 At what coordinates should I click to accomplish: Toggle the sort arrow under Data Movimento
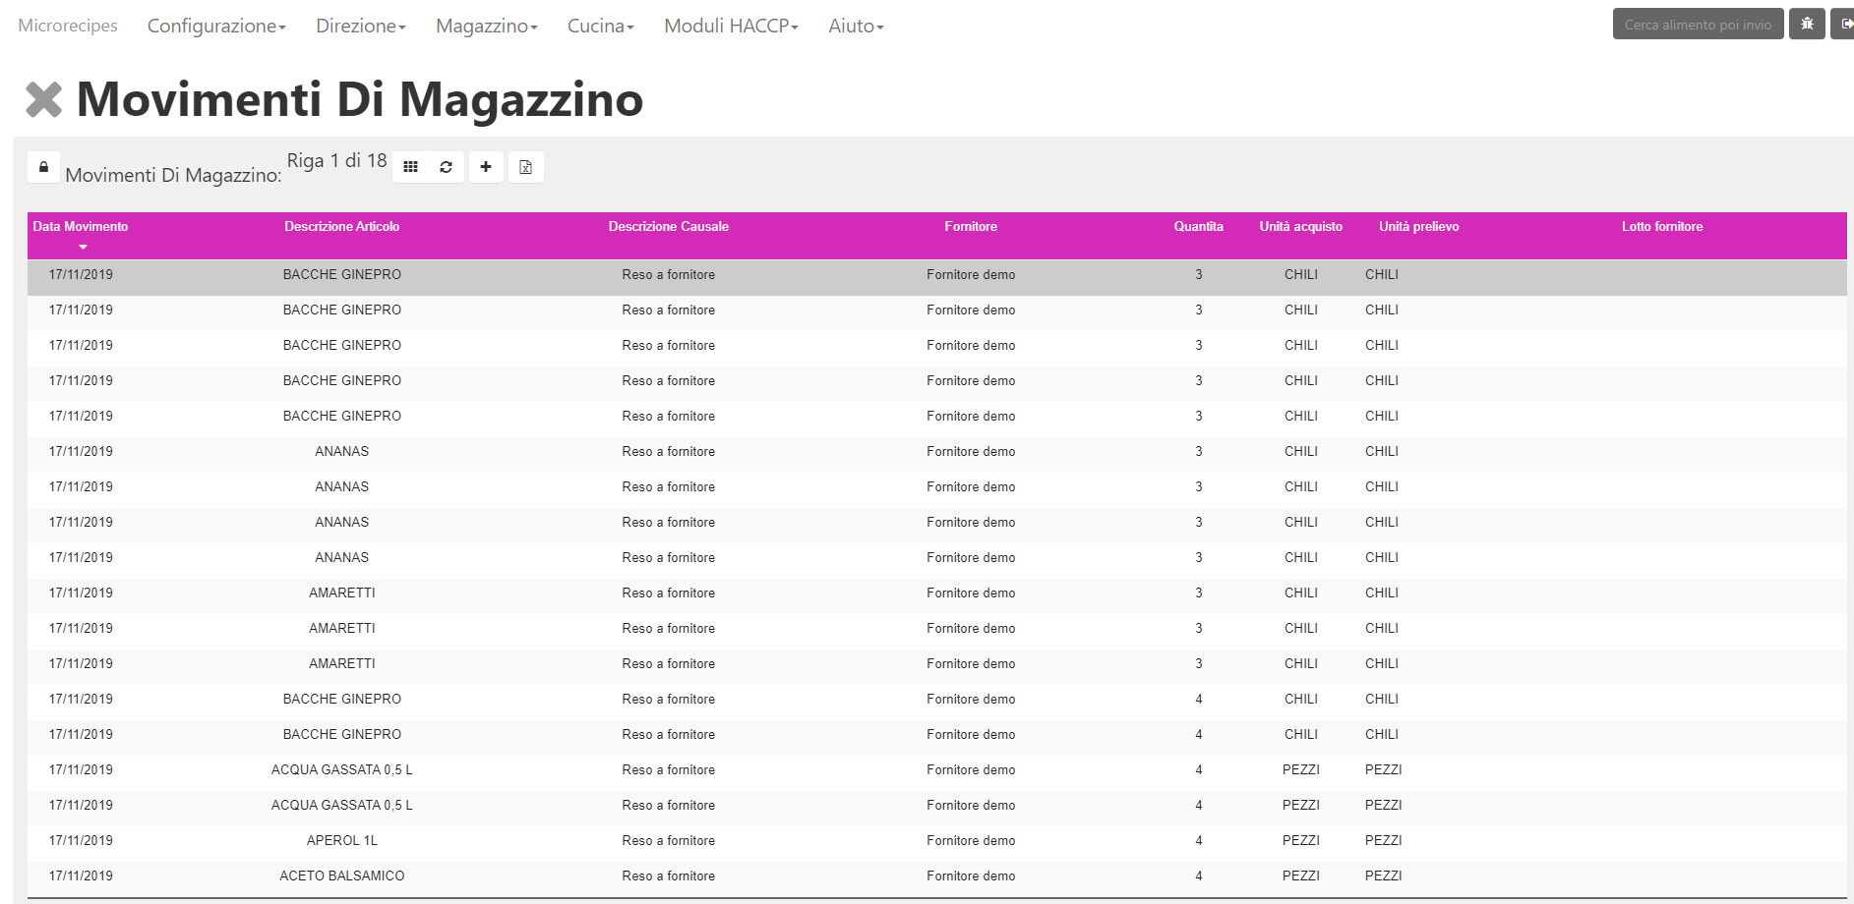[x=84, y=247]
